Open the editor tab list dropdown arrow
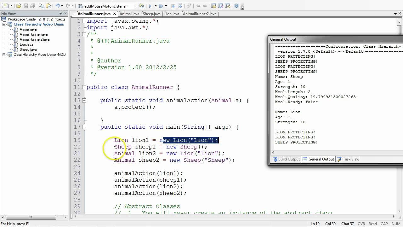The image size is (403, 227). (x=396, y=14)
